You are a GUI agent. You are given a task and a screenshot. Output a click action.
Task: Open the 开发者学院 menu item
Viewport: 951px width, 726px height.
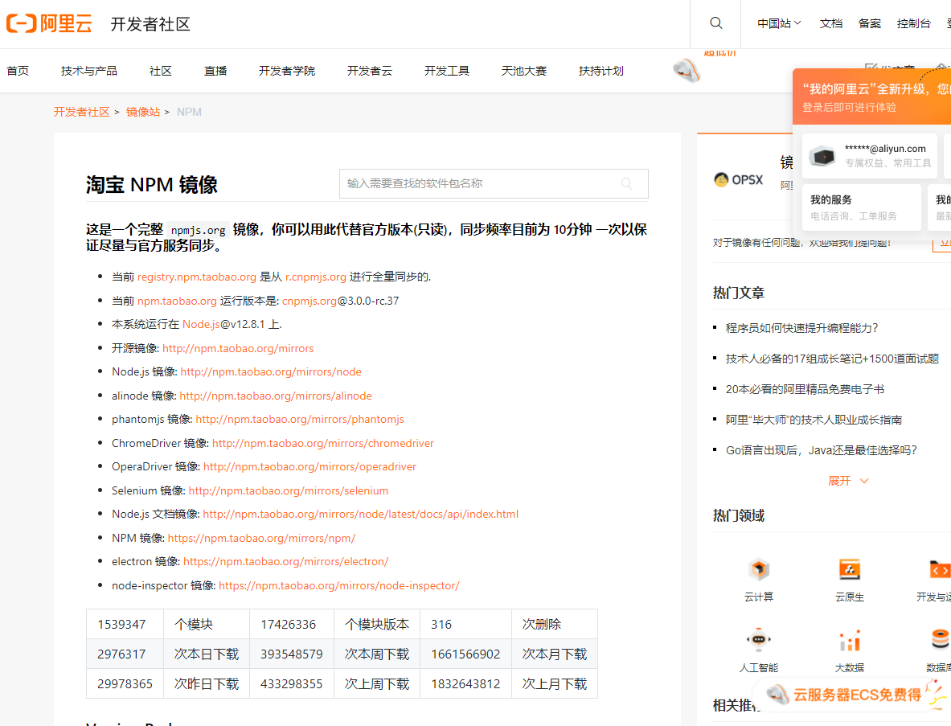pos(287,71)
